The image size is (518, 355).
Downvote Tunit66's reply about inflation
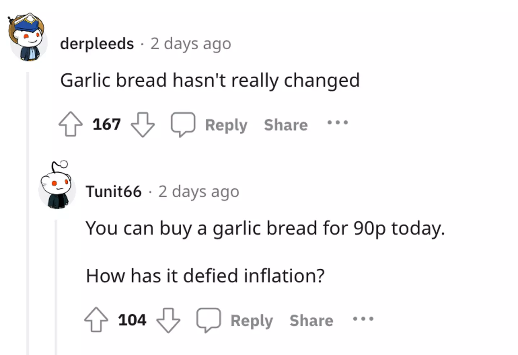168,320
